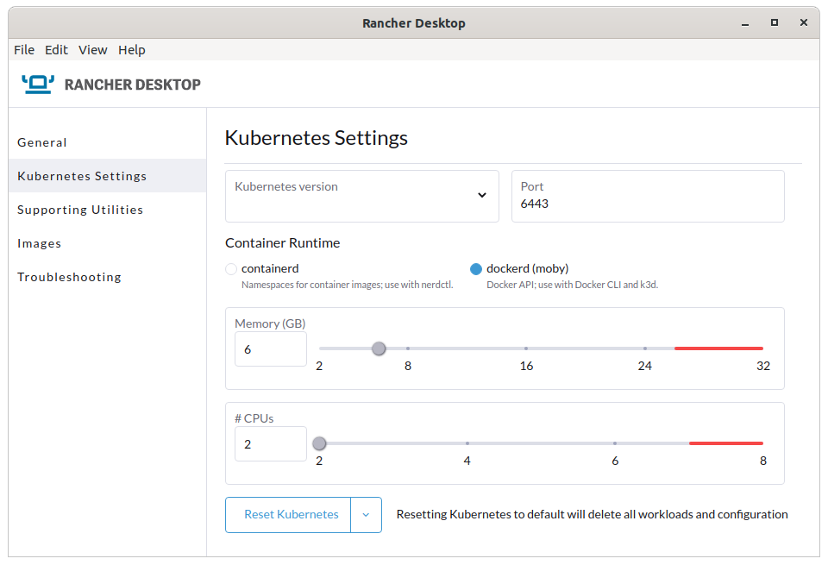Click the dropdown chevron on Kubernetes version
828x565 pixels.
pos(481,196)
